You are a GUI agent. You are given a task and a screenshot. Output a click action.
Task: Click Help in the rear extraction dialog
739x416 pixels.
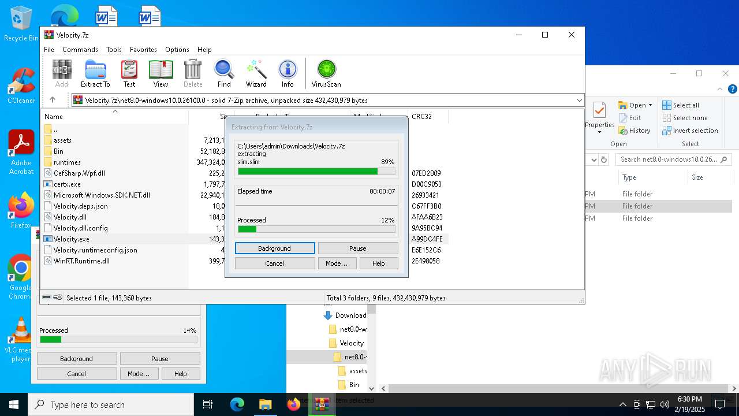point(181,374)
